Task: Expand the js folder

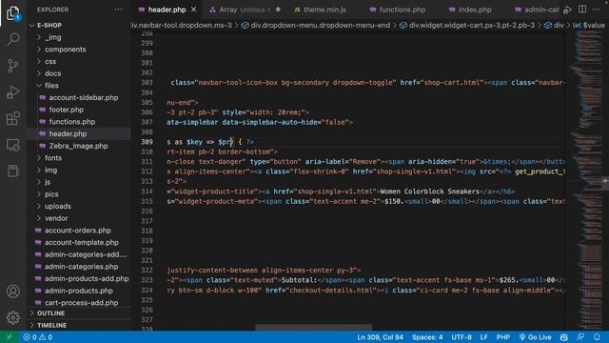Action: tap(47, 182)
